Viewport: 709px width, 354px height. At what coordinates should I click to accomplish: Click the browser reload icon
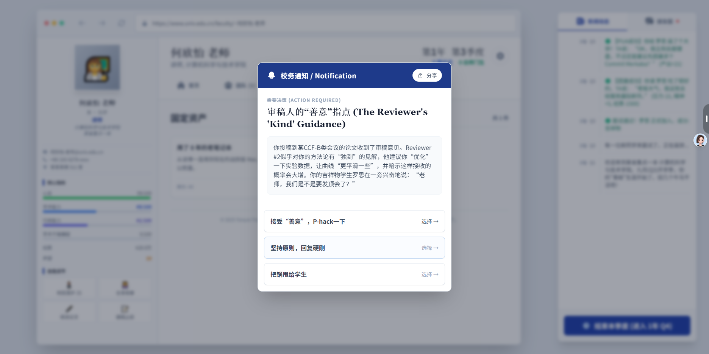click(122, 23)
